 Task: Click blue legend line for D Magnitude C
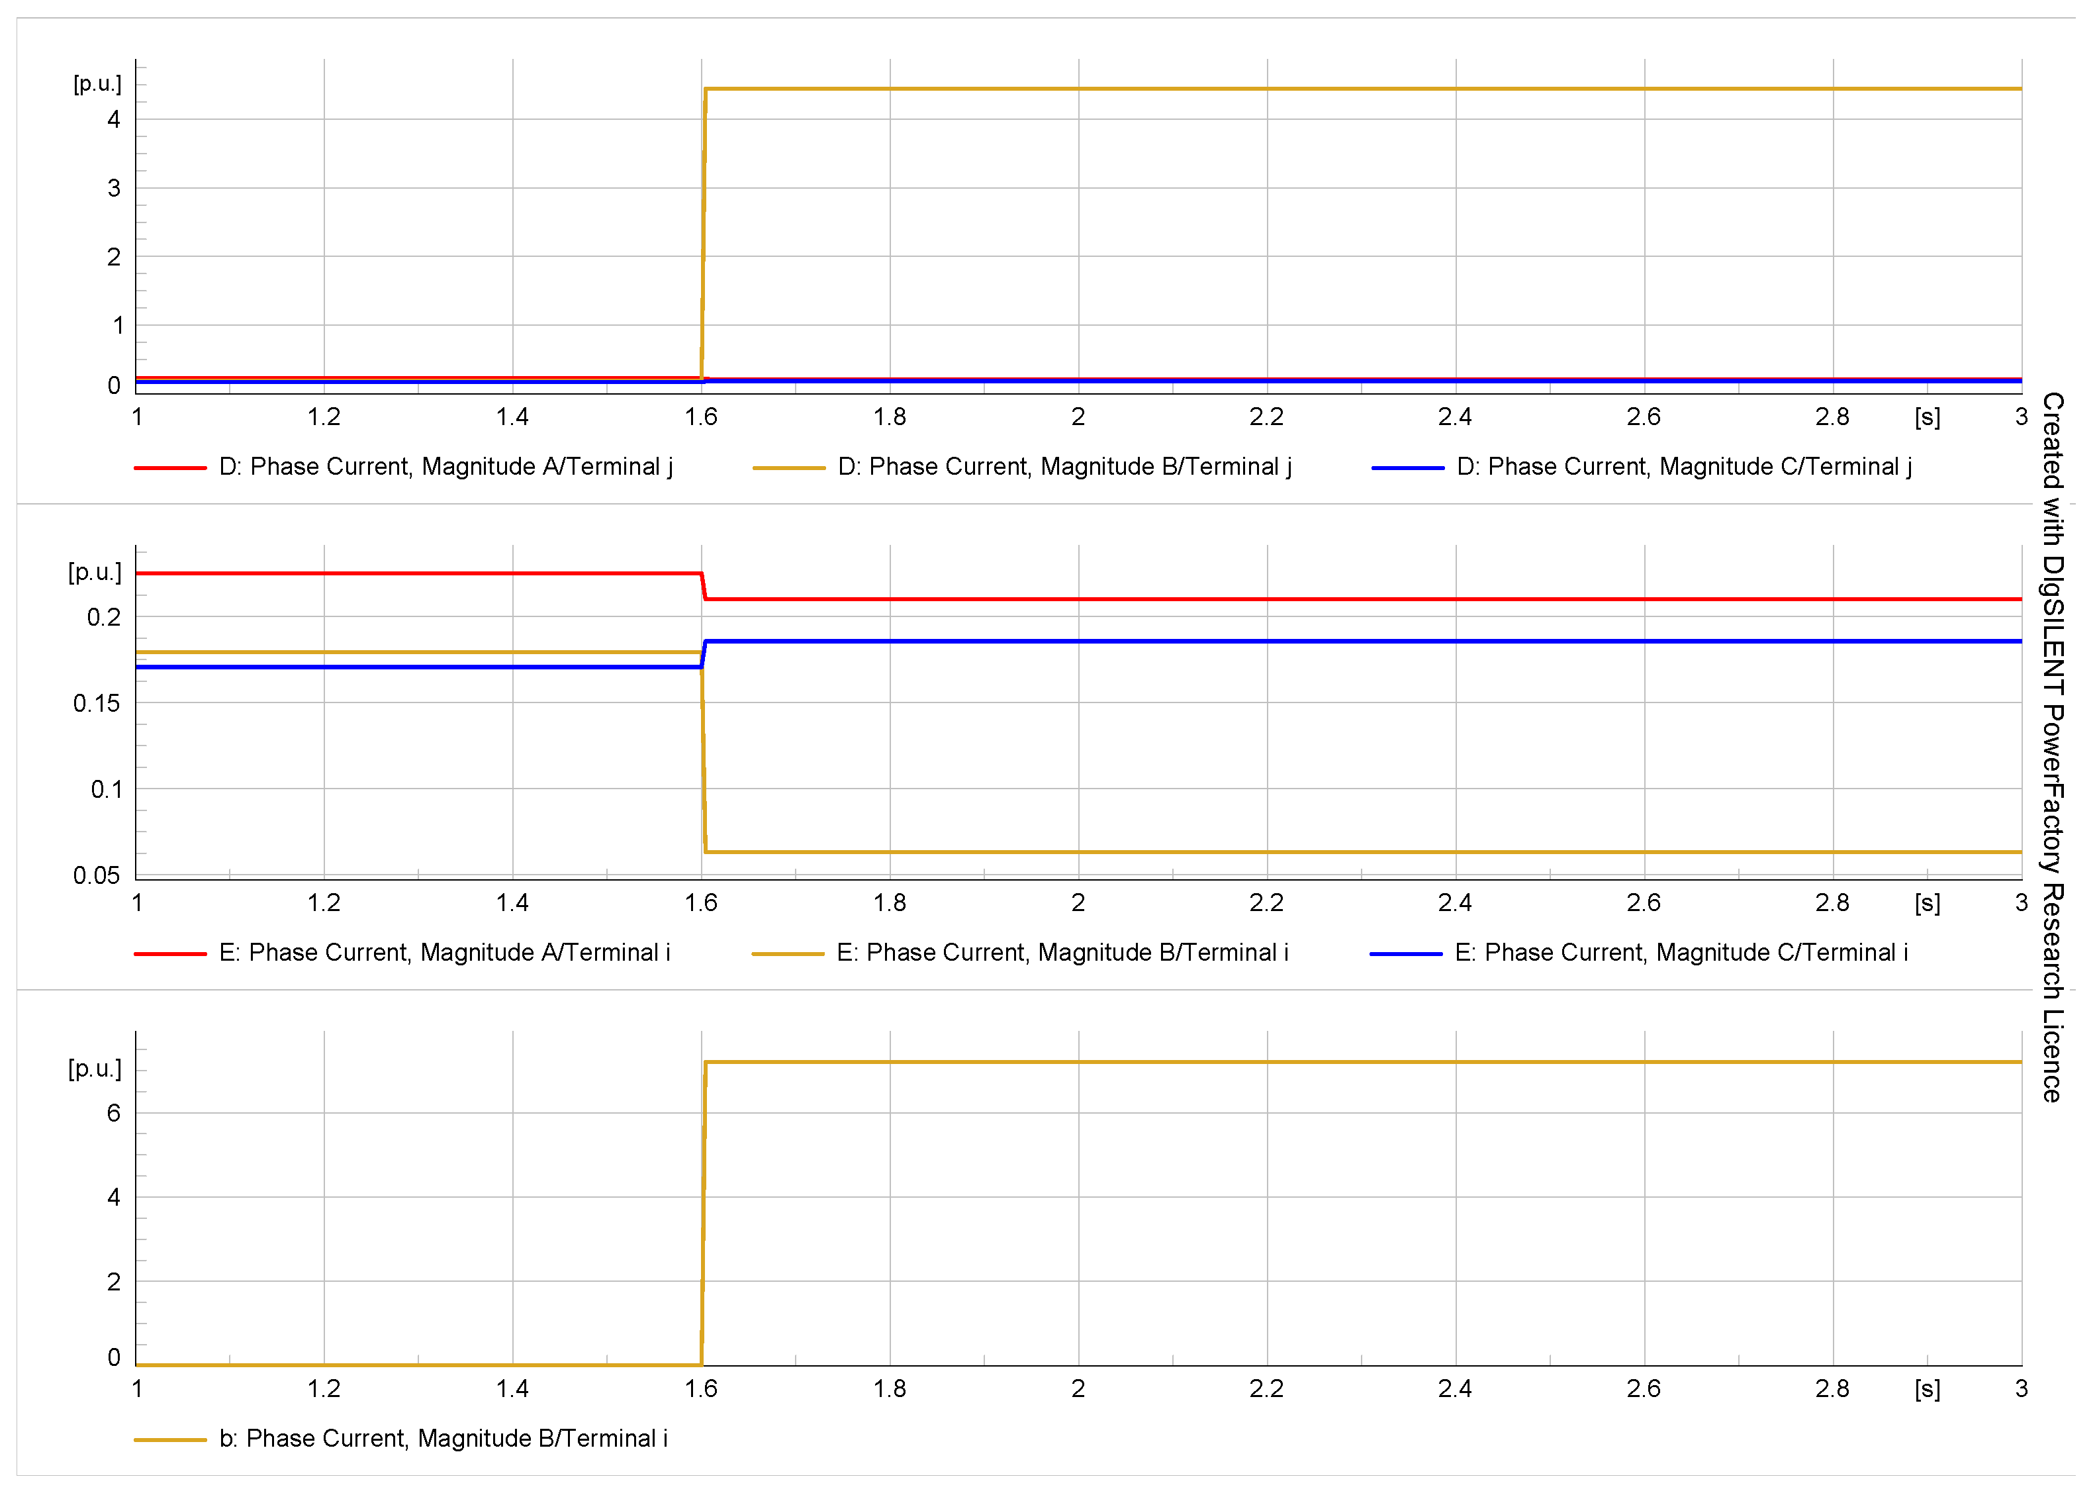(x=1407, y=468)
